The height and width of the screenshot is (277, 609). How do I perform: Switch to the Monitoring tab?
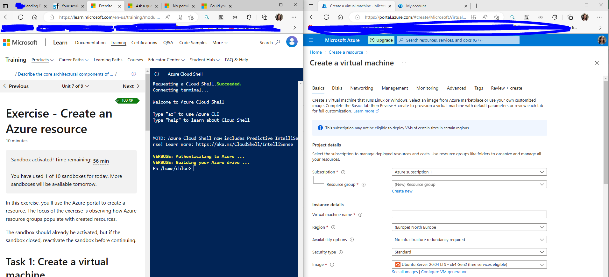pos(427,88)
